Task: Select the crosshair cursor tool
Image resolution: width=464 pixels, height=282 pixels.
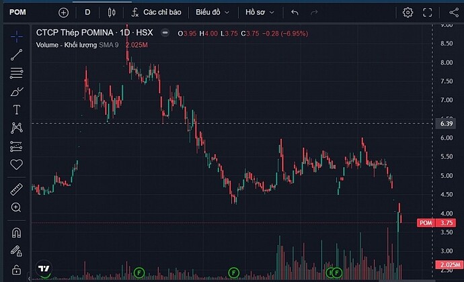Action: tap(17, 36)
